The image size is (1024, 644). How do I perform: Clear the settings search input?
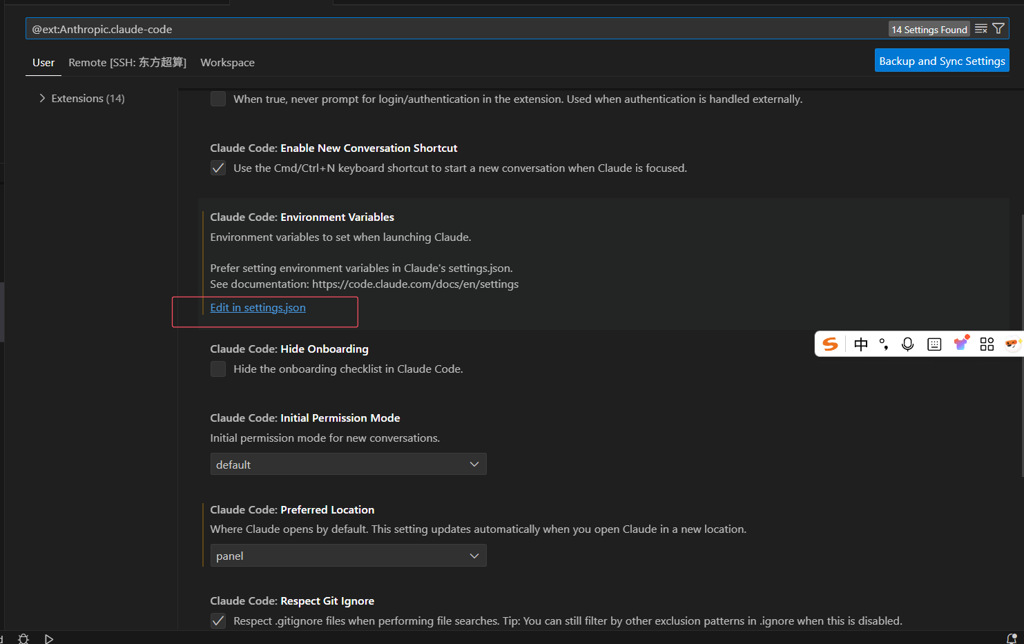[x=980, y=29]
